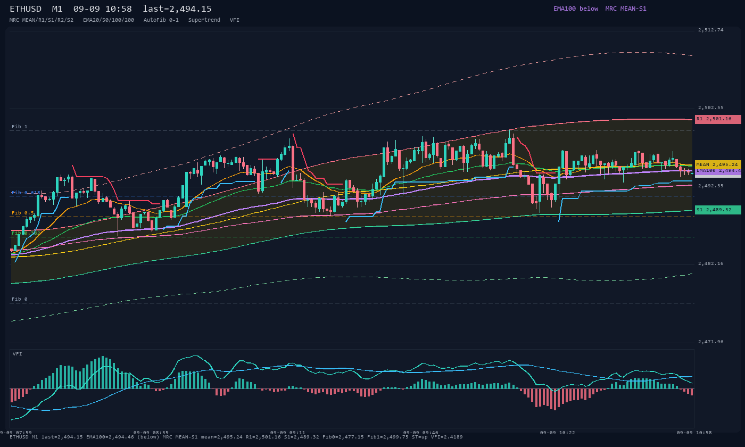Click the VFI label in the lower panel
The height and width of the screenshot is (447, 745).
[18, 354]
